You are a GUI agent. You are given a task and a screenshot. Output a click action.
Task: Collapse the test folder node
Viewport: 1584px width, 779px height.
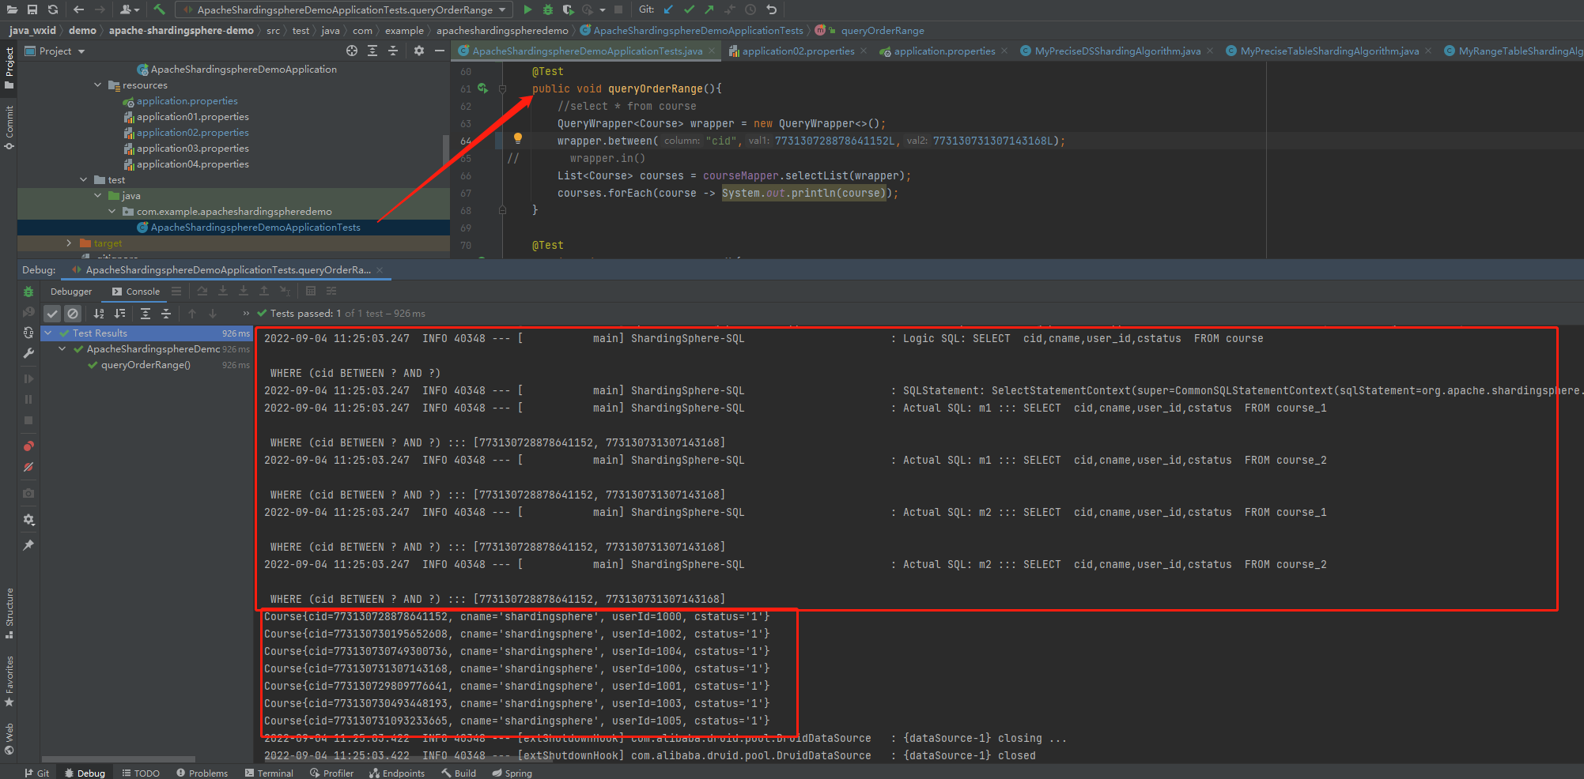click(84, 179)
